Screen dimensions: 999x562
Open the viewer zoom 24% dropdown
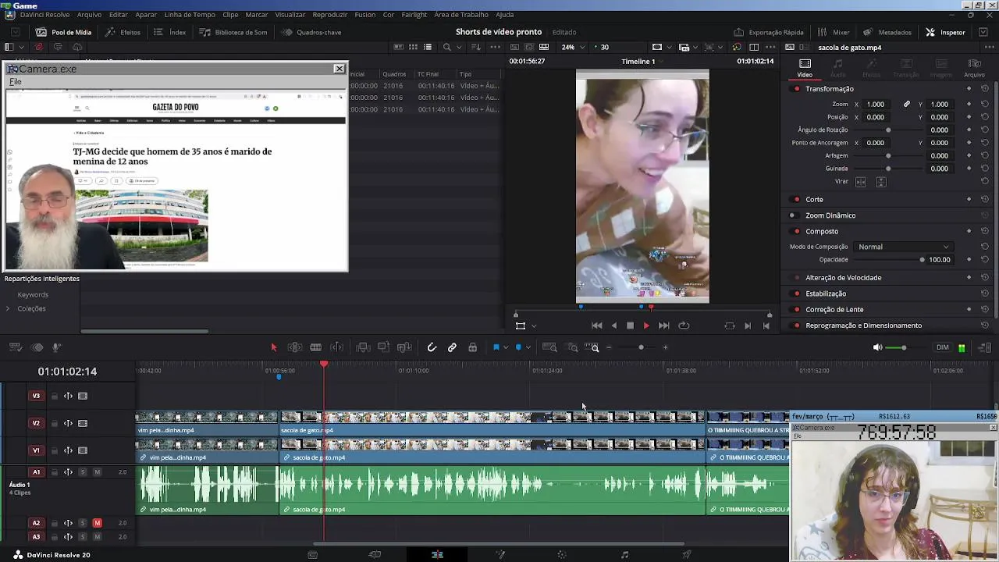pyautogui.click(x=572, y=48)
